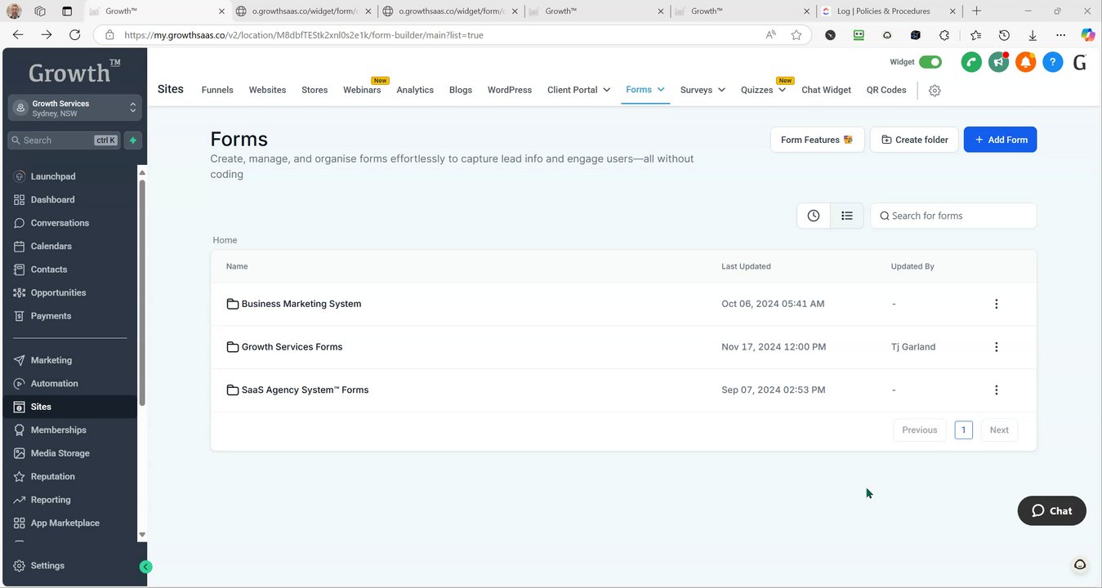The image size is (1102, 588).
Task: Go to the Stores tab
Action: tap(315, 90)
